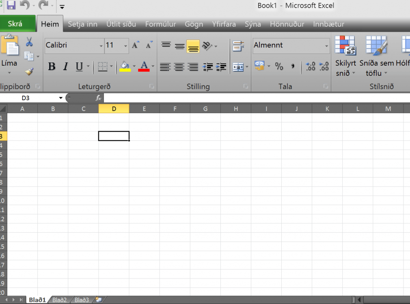Viewport: 410px width, 304px height.
Task: Open the Name Box dropdown arrow
Action: (x=61, y=98)
